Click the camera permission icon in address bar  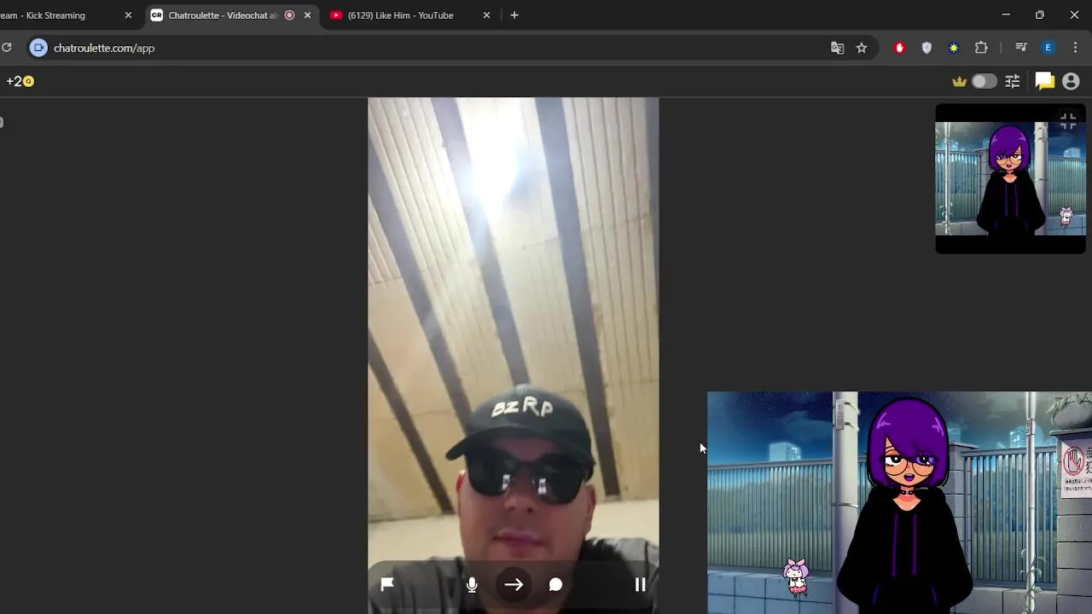(x=38, y=48)
